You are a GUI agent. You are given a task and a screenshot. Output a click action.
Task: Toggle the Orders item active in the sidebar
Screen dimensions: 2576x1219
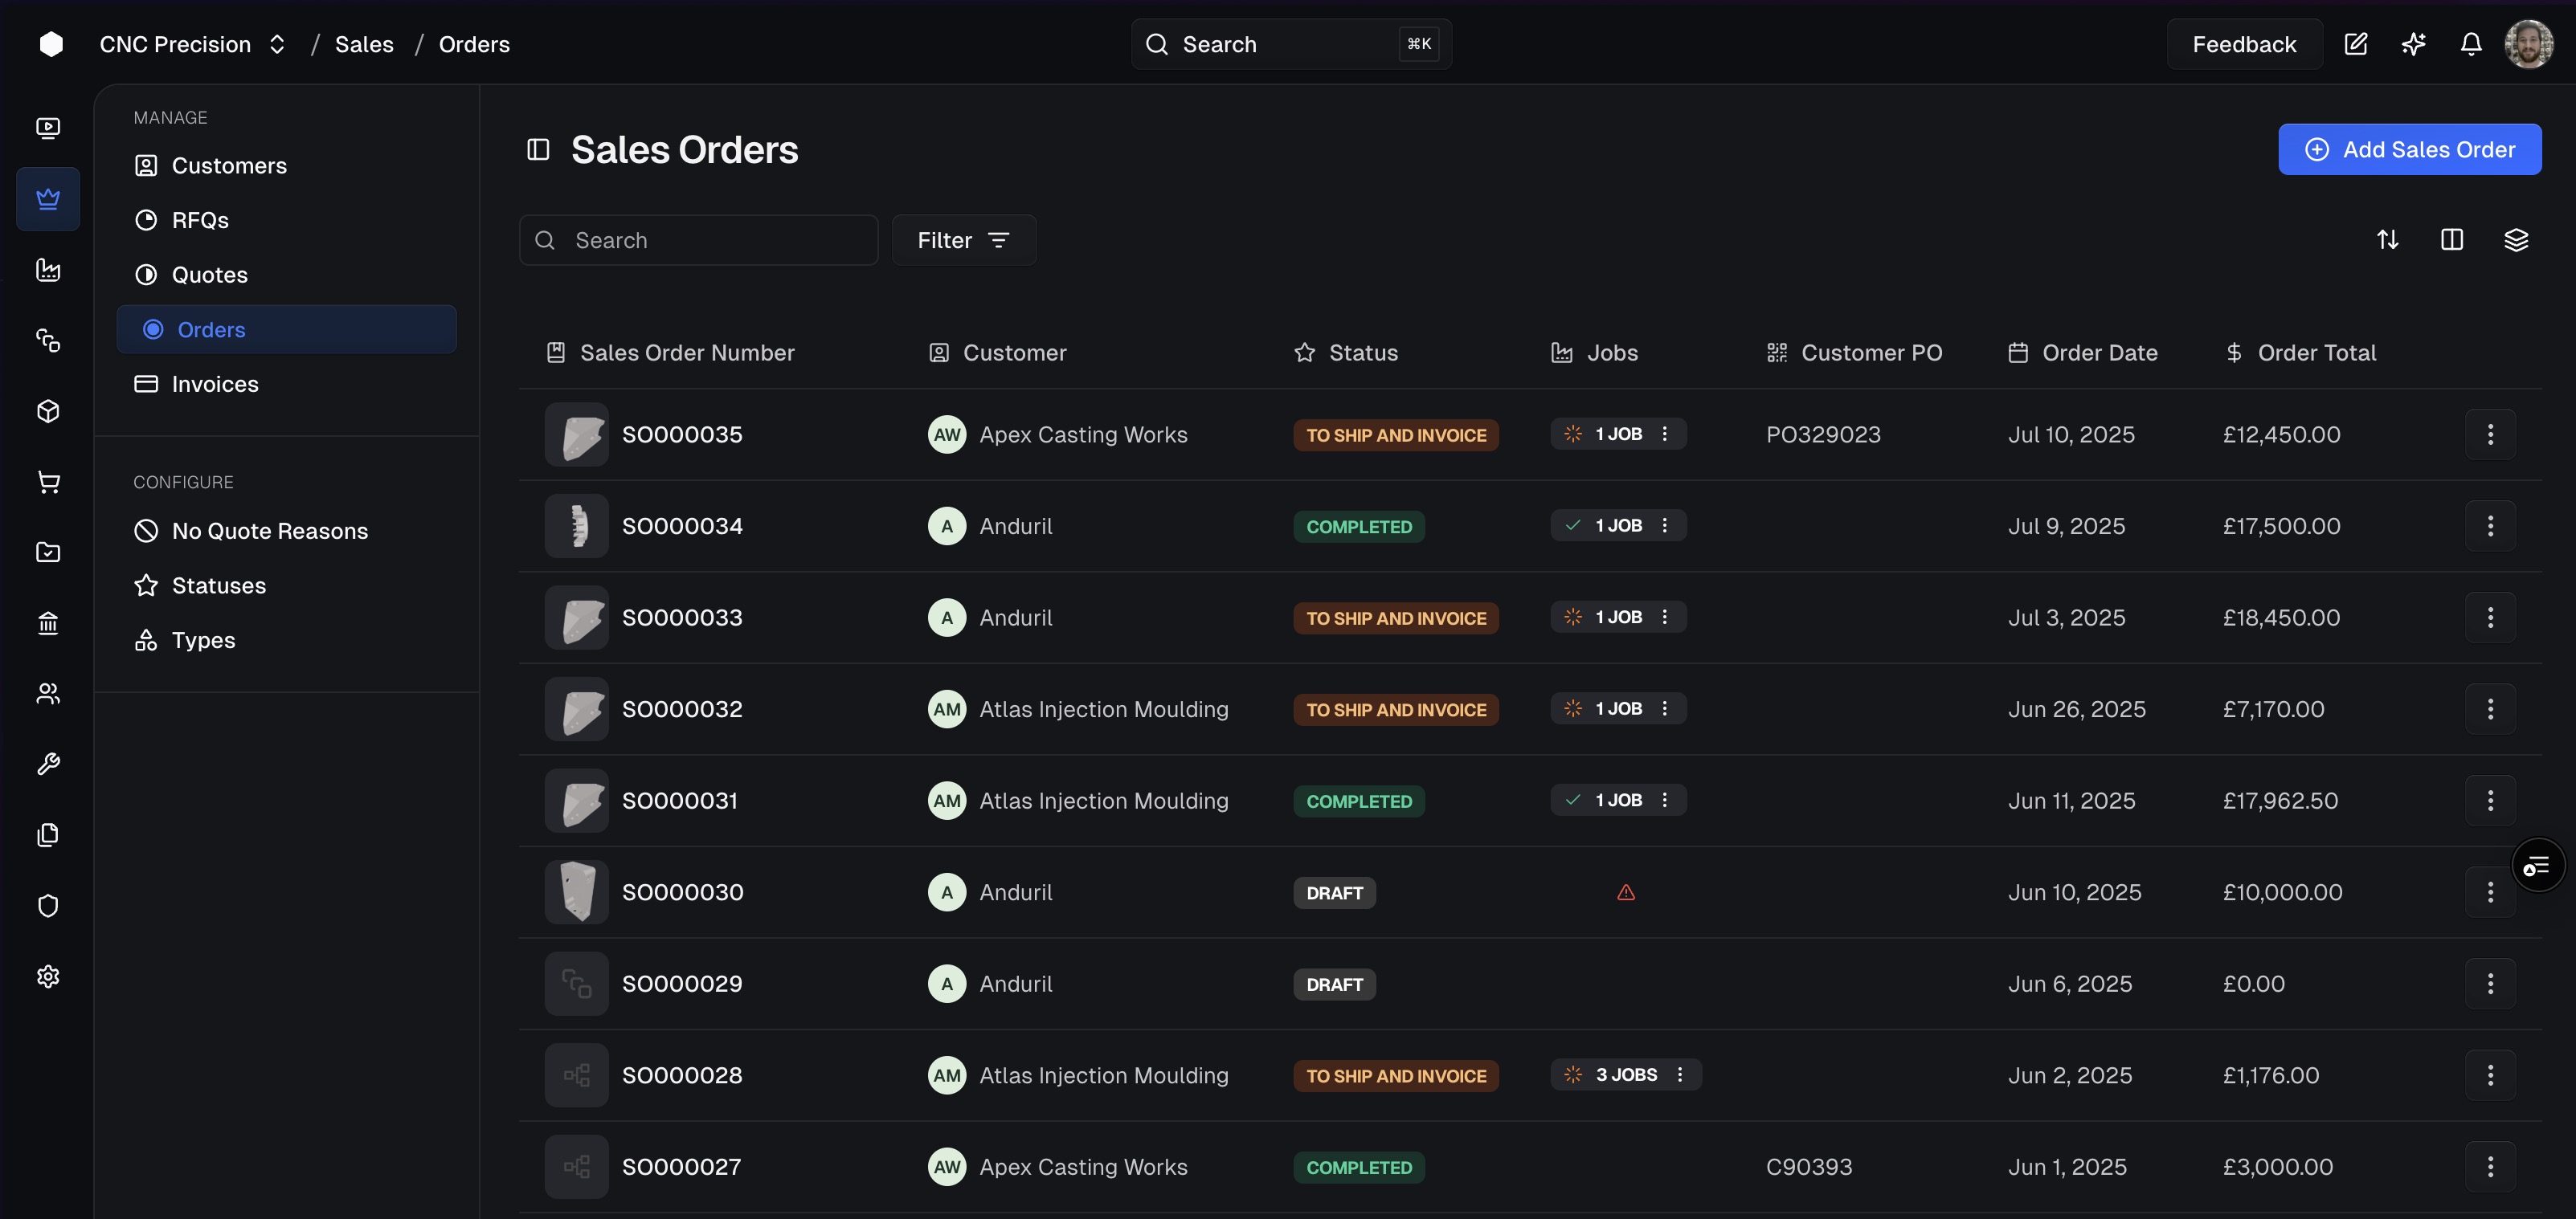286,328
